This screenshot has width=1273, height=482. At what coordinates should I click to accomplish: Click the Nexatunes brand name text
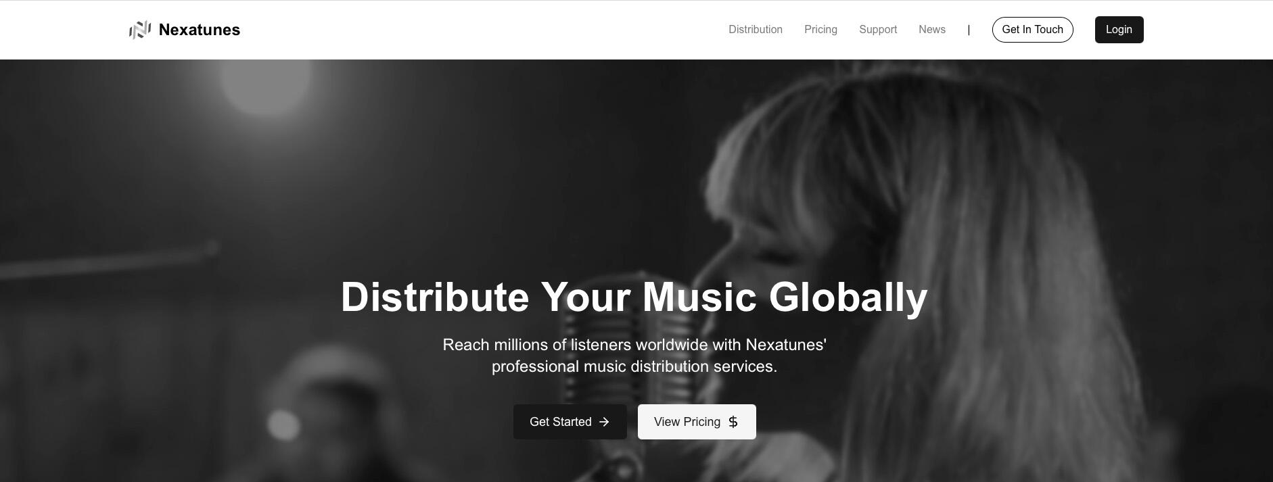(200, 30)
